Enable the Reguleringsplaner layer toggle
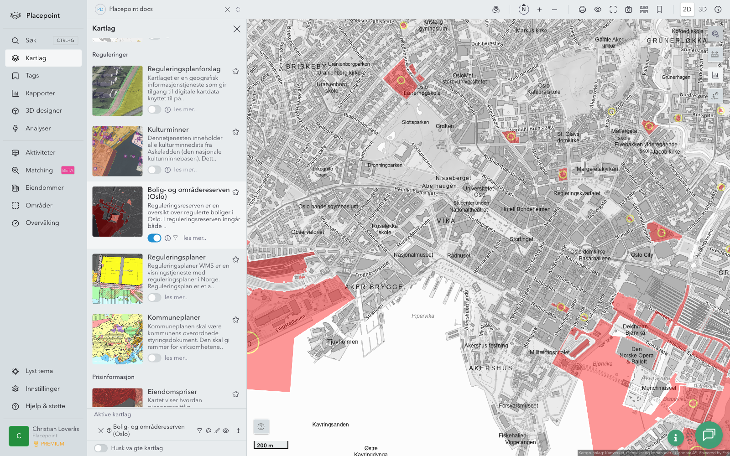This screenshot has height=456, width=730. [x=154, y=297]
